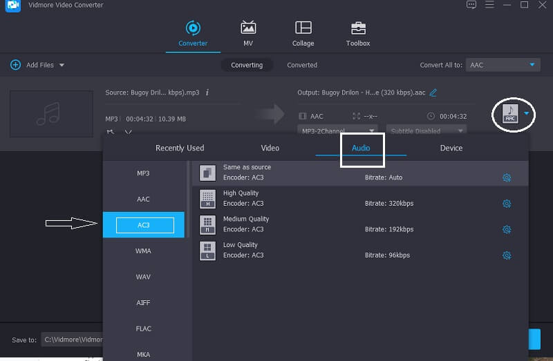
Task: Open the Add Files dropdown arrow
Action: 62,65
